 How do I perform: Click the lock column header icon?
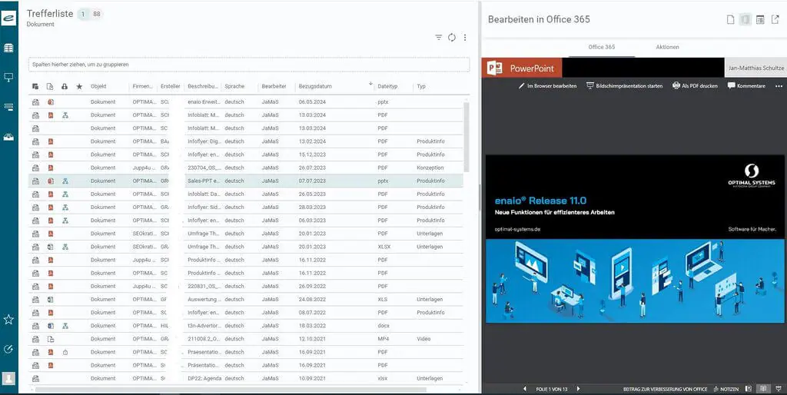pyautogui.click(x=65, y=86)
